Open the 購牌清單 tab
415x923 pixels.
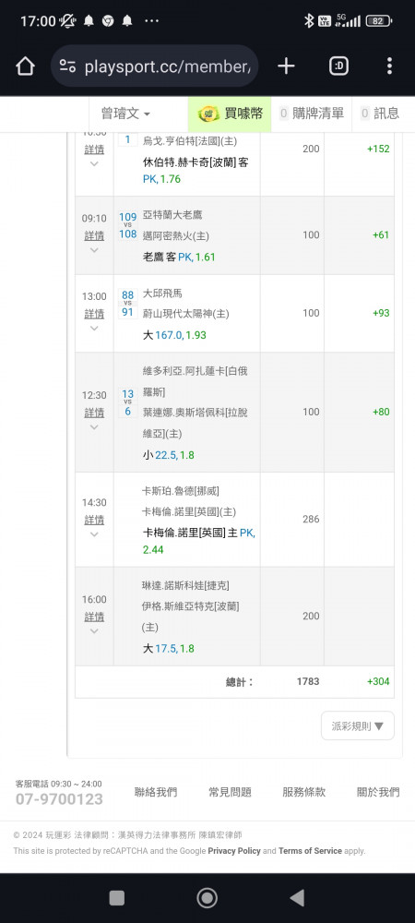(x=312, y=114)
